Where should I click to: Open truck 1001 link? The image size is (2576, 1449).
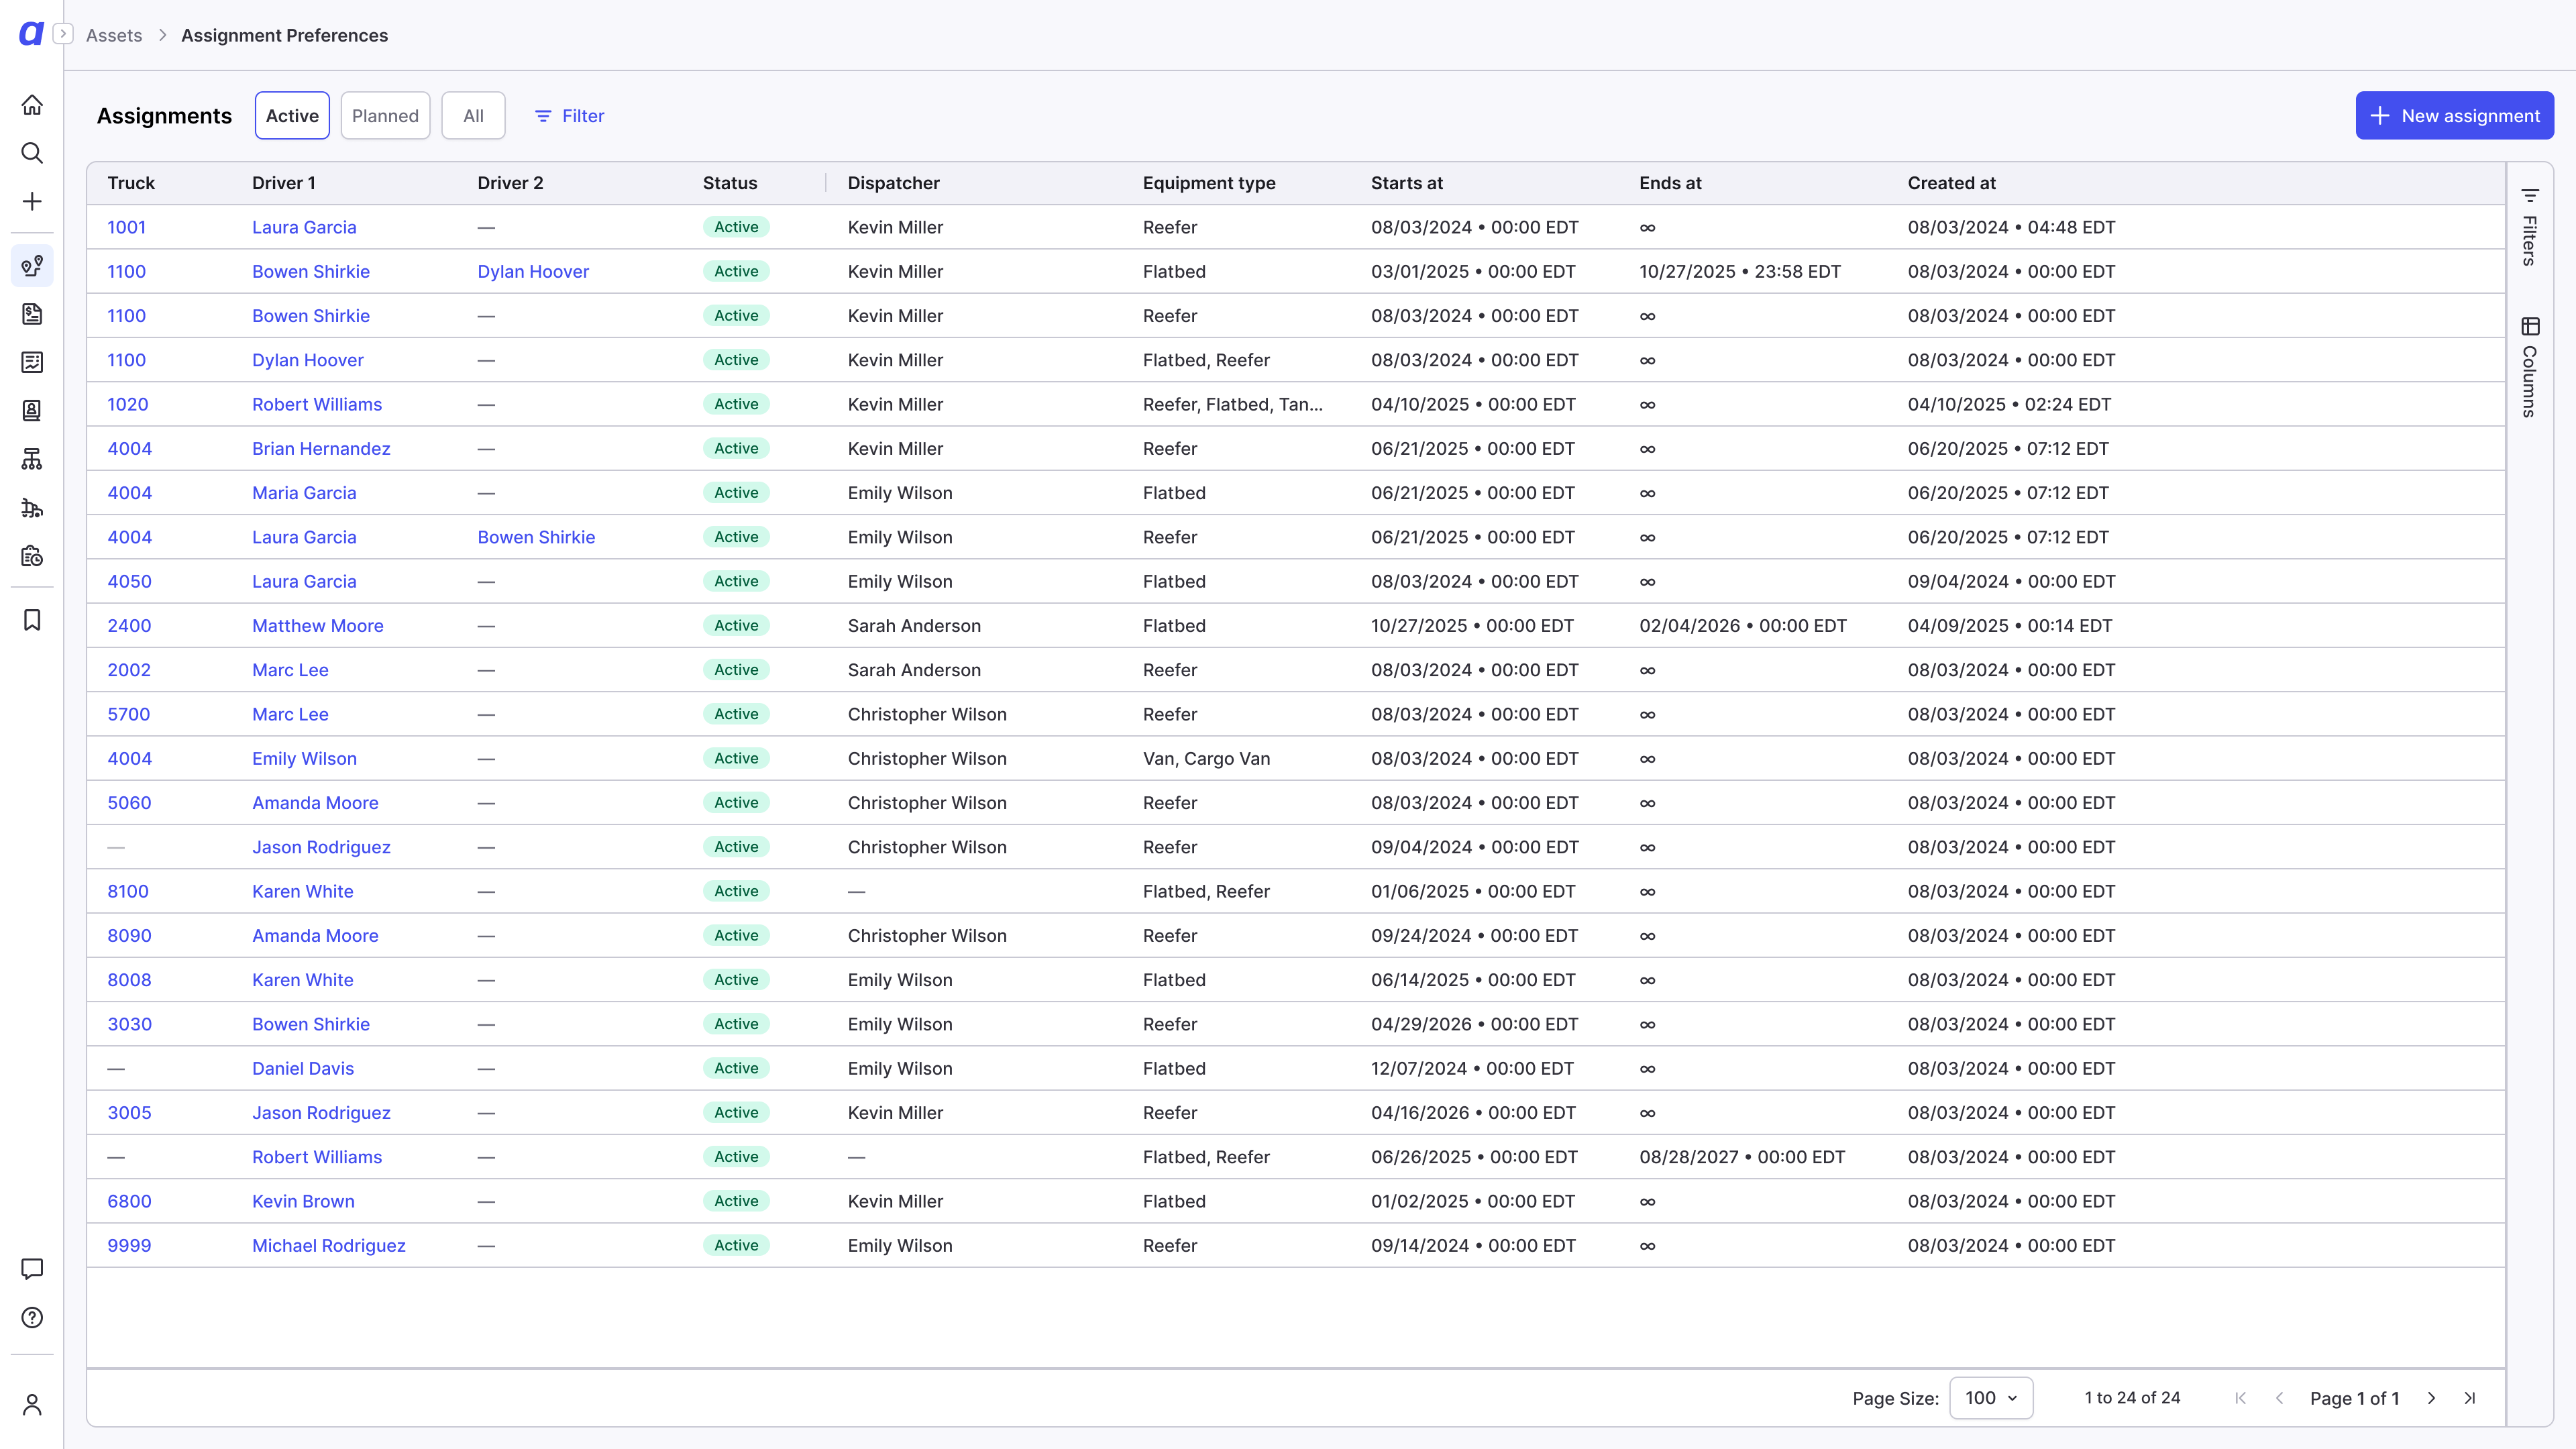(126, 227)
